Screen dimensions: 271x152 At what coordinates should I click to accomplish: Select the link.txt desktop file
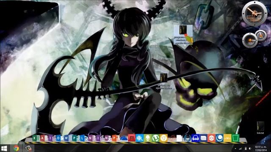pyautogui.click(x=260, y=128)
